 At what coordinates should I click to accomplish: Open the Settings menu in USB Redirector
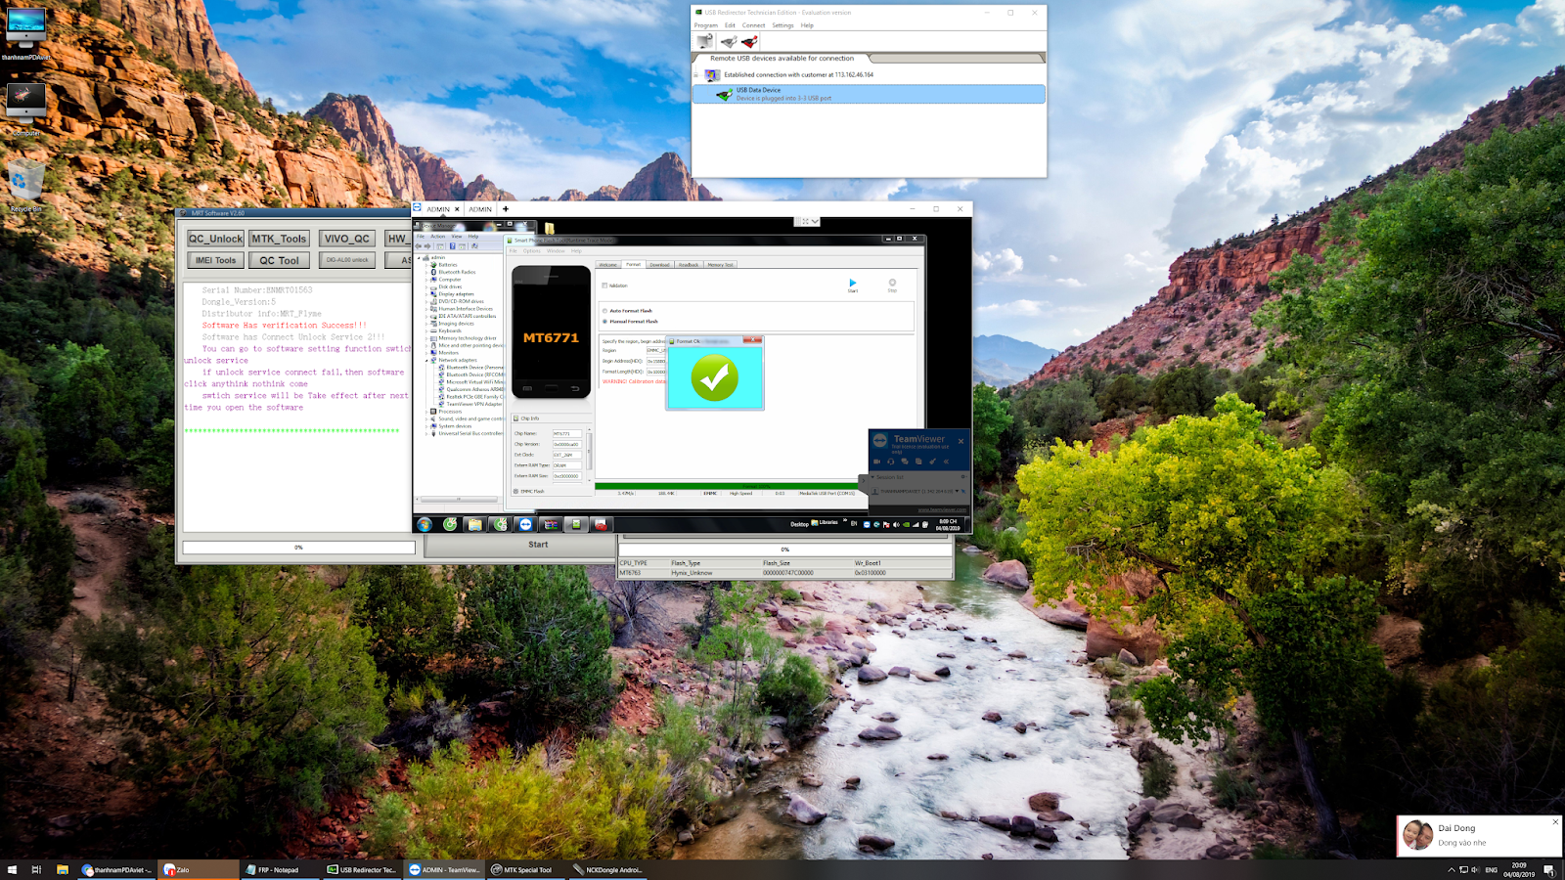click(x=782, y=25)
